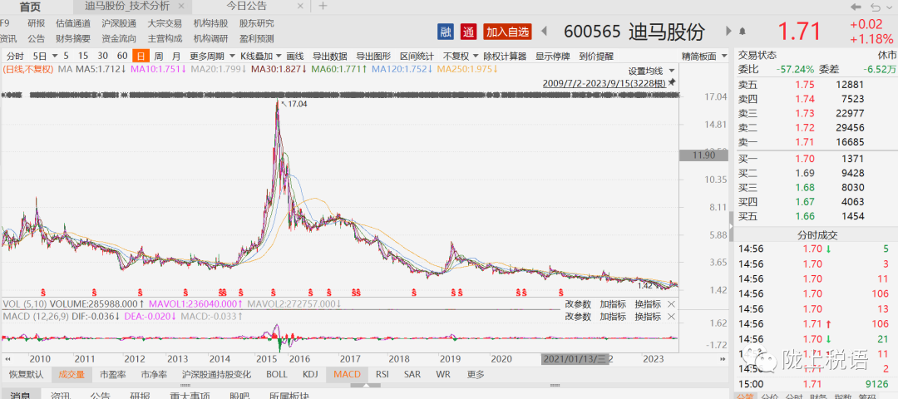Toggle 显示停牌 suspension display
The image size is (898, 399).
[553, 56]
